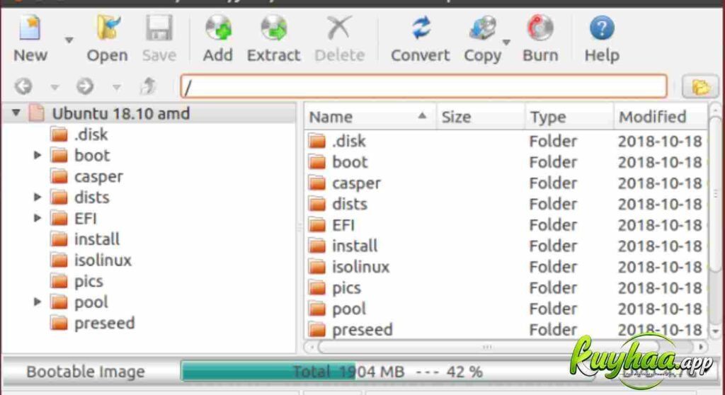Click the horizontal scrollbar under the file list
The image size is (725, 395).
[490, 347]
